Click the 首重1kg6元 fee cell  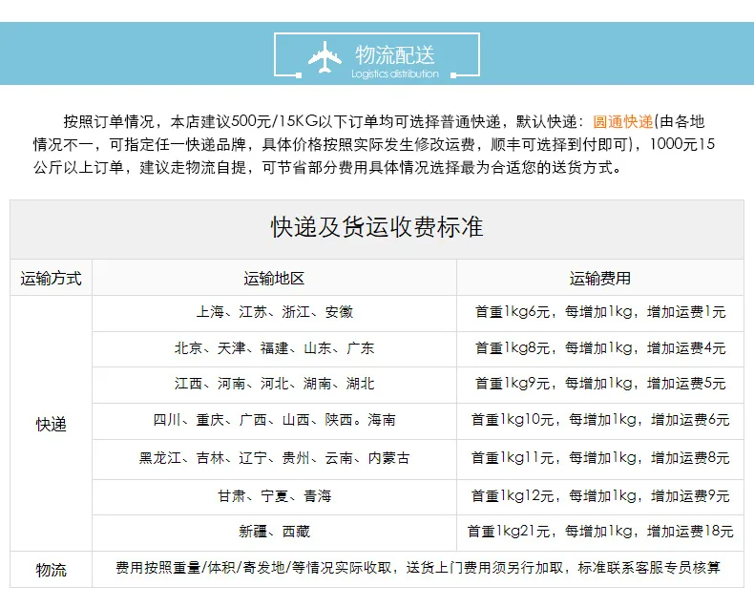pyautogui.click(x=600, y=312)
